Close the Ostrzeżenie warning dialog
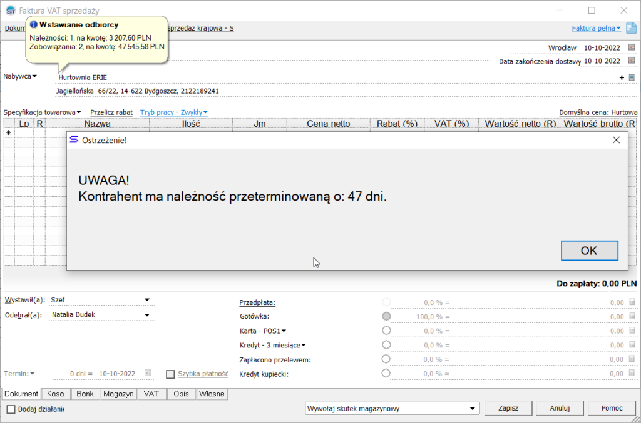The height and width of the screenshot is (423, 641). [x=616, y=140]
